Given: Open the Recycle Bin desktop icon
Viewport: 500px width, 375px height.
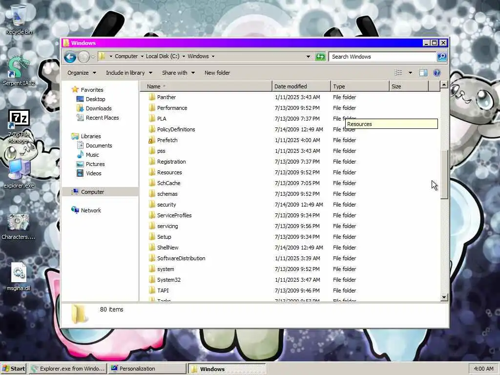Looking at the screenshot, I should pyautogui.click(x=19, y=19).
